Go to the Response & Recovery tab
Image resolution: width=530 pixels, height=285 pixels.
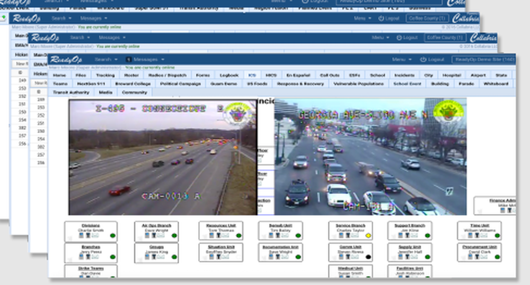pyautogui.click(x=300, y=84)
